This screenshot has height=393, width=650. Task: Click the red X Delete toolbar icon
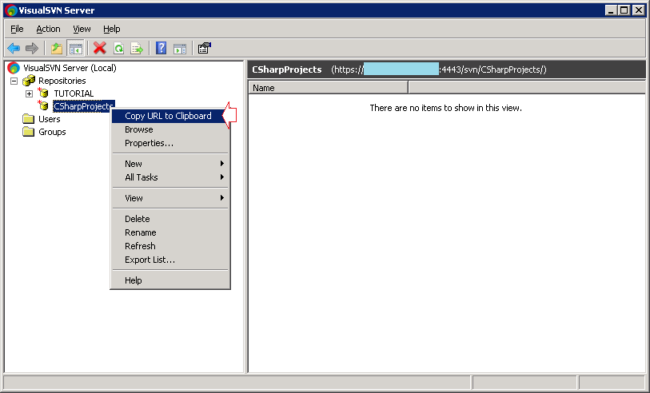pyautogui.click(x=99, y=49)
